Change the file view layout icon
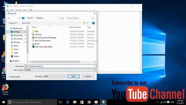The width and height of the screenshot is (186, 105). click(84, 23)
